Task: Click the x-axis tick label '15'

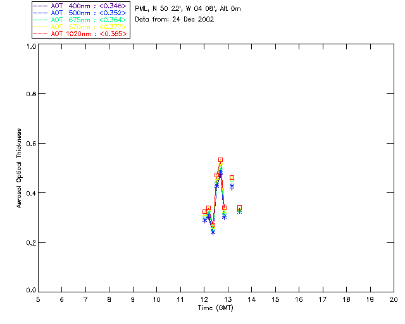Action: [275, 299]
